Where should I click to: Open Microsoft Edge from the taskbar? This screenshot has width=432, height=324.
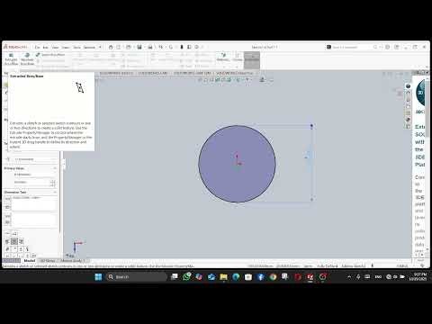coord(236,277)
